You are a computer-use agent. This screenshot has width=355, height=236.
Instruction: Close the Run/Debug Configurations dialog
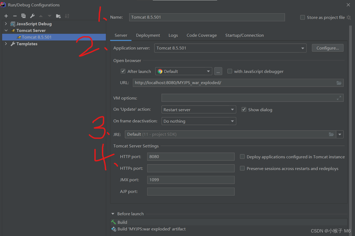(348, 5)
